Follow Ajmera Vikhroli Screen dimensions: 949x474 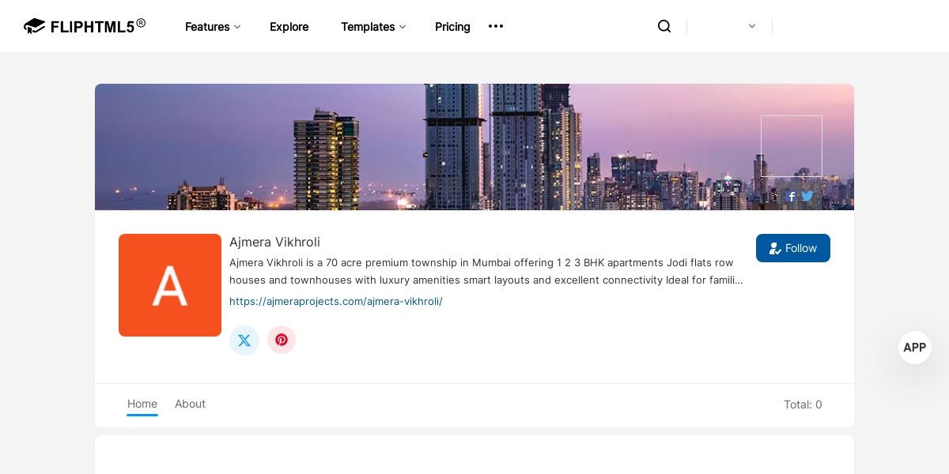pyautogui.click(x=793, y=248)
